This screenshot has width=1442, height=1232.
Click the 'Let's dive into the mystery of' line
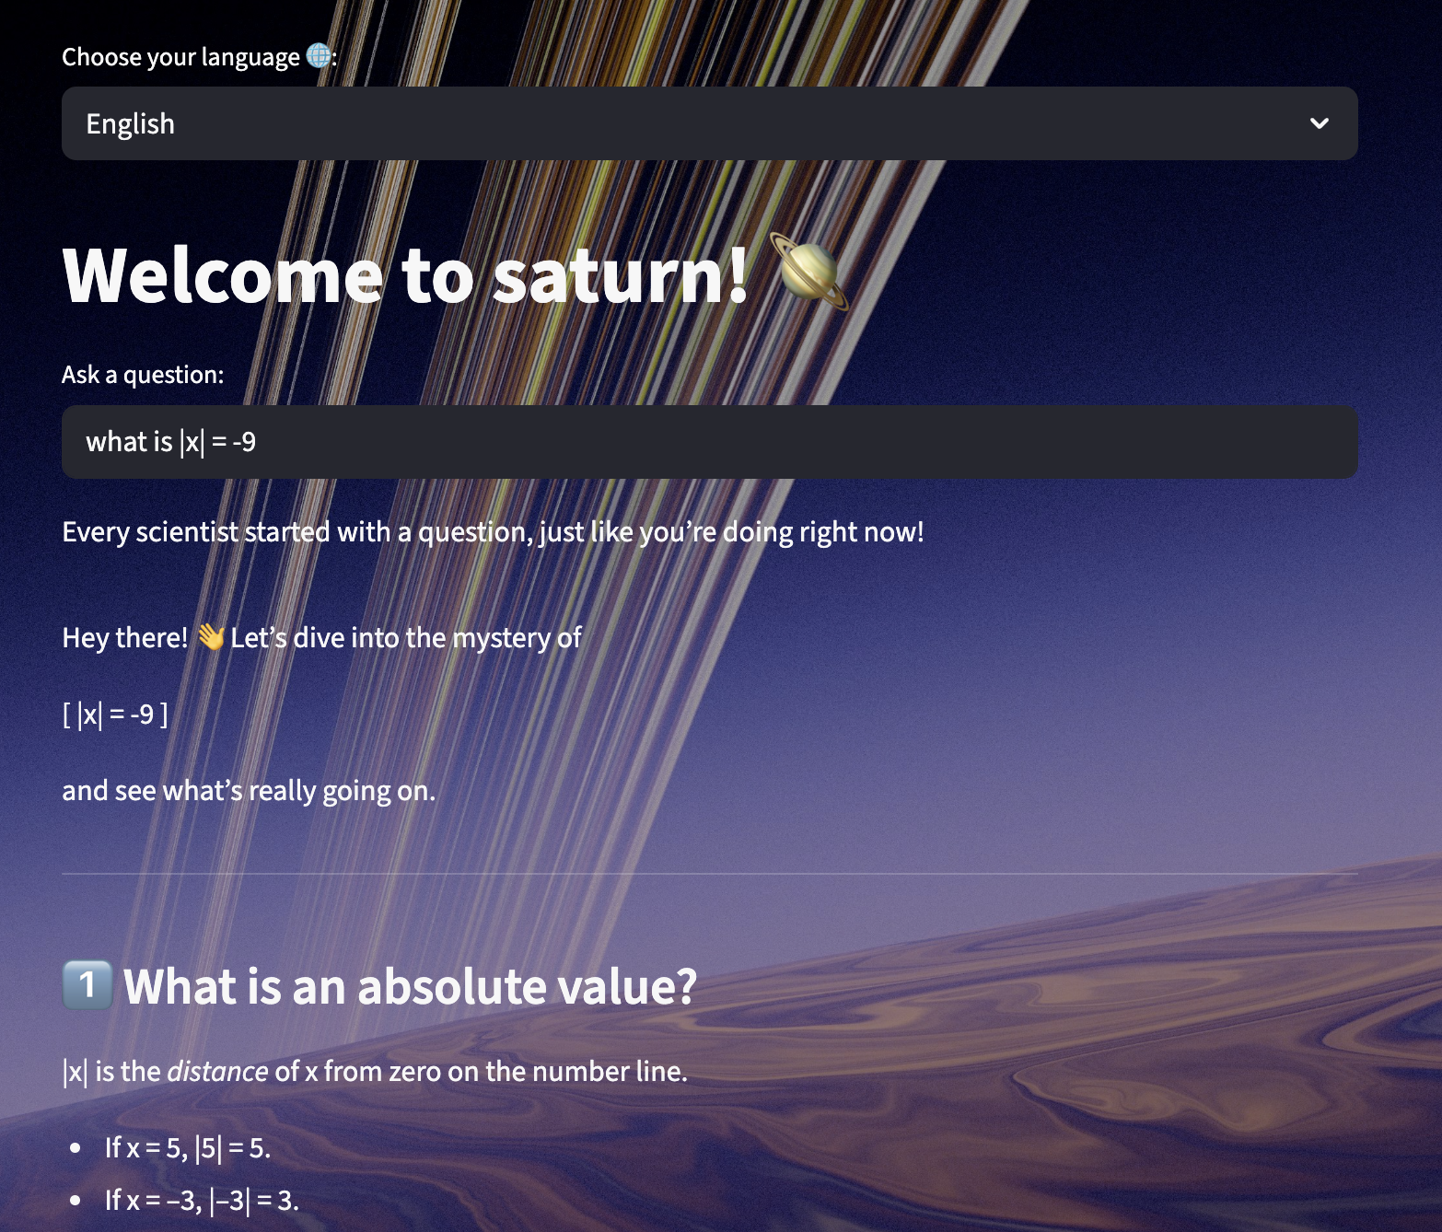(x=406, y=637)
